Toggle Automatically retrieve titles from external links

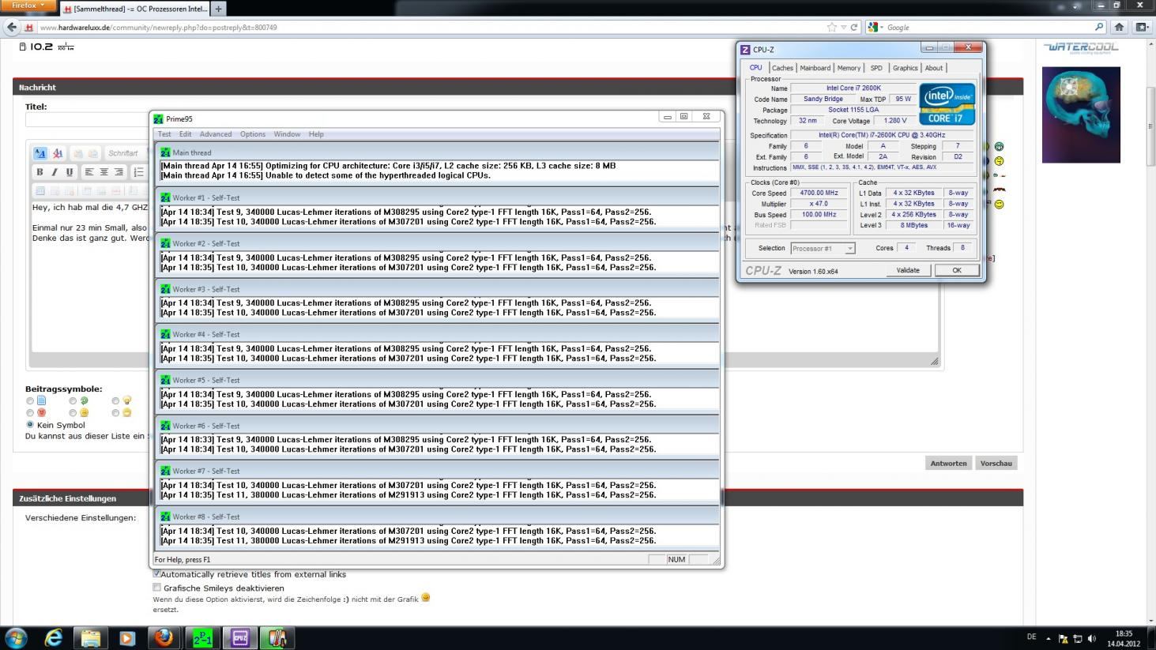156,573
